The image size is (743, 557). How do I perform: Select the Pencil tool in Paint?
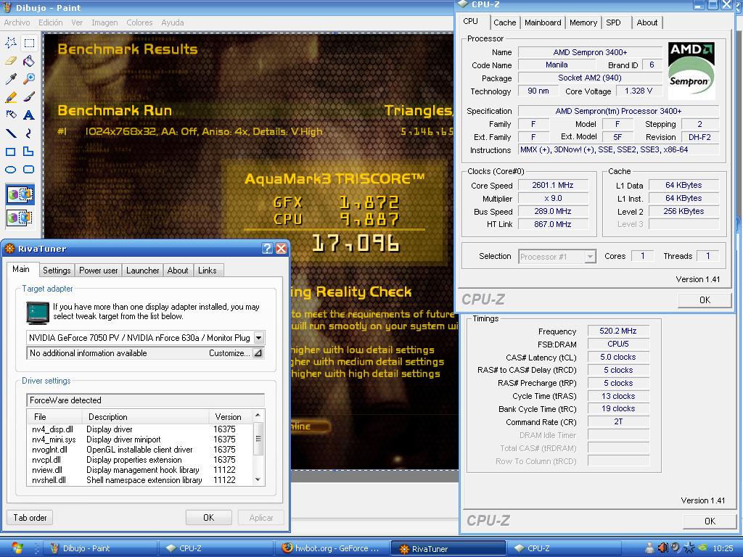pyautogui.click(x=10, y=96)
